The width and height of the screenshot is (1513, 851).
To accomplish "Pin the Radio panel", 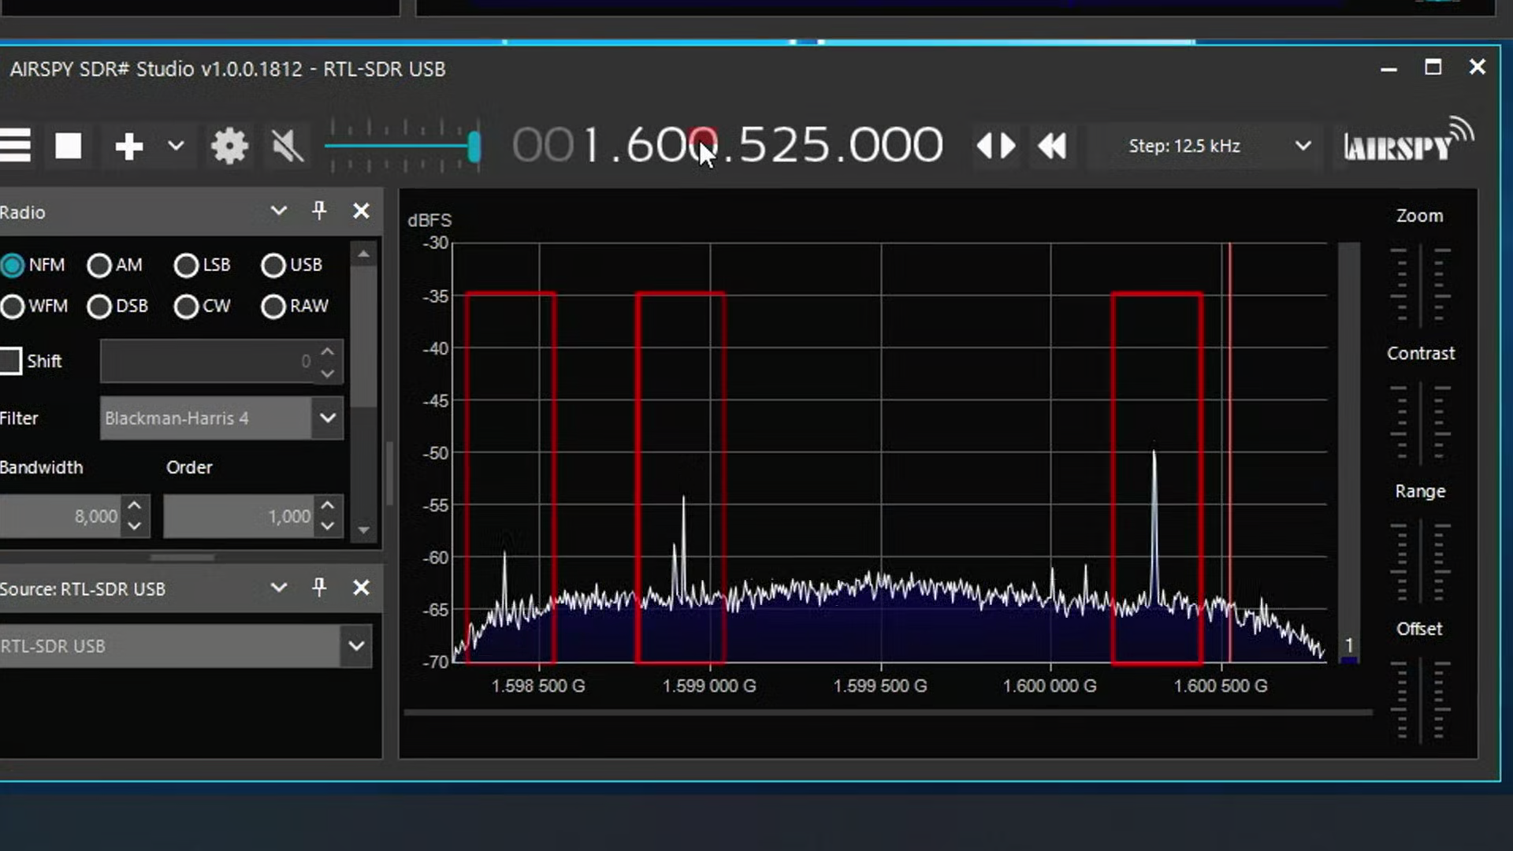I will coord(319,210).
